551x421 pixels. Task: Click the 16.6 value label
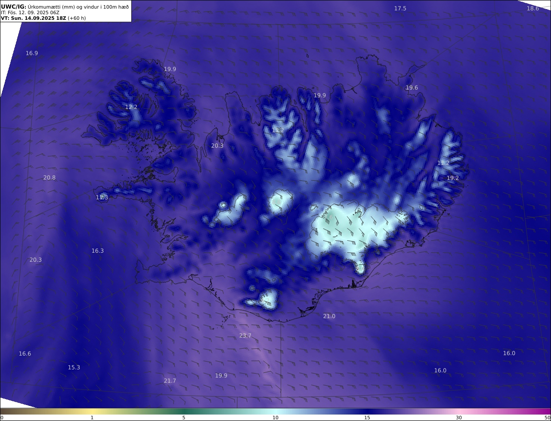25,353
